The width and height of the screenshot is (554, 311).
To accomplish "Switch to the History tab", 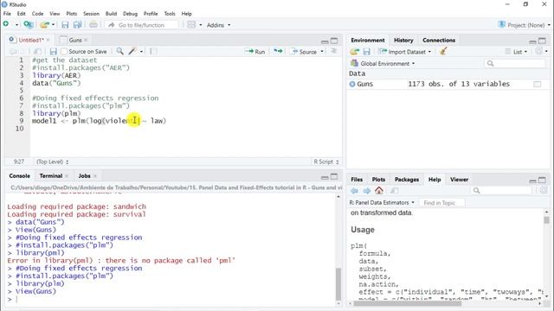I will 403,41.
